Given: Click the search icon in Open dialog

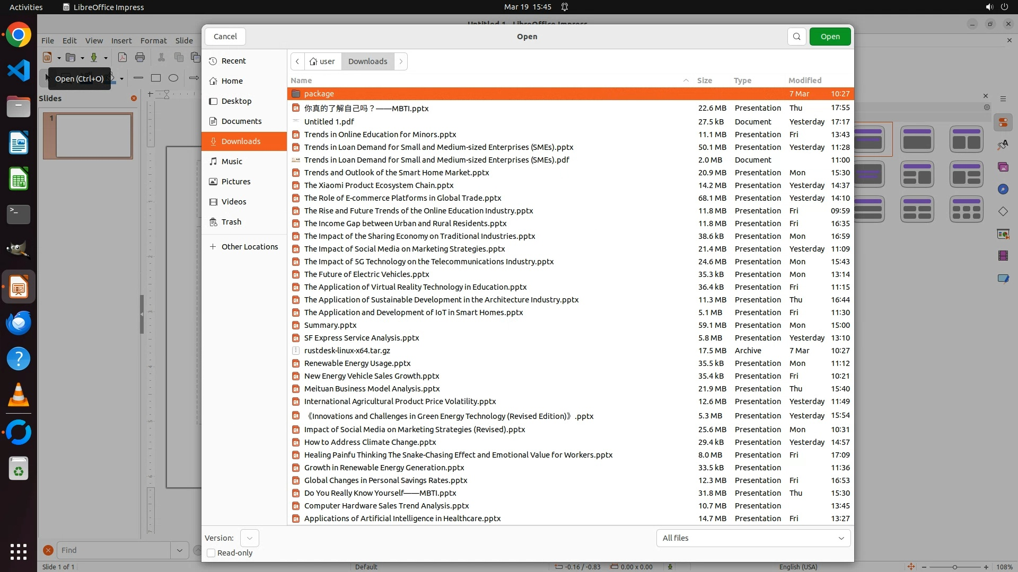Looking at the screenshot, I should (x=796, y=37).
